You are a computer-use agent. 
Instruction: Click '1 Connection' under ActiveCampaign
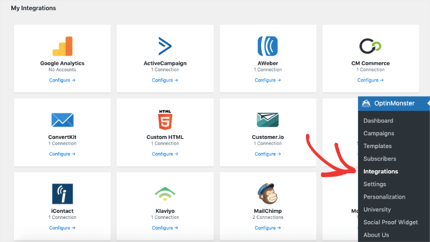[x=165, y=70]
